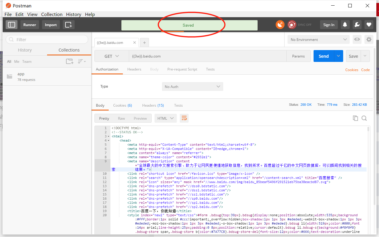Open the Send options arrow
This screenshot has height=237, width=379.
click(x=338, y=56)
